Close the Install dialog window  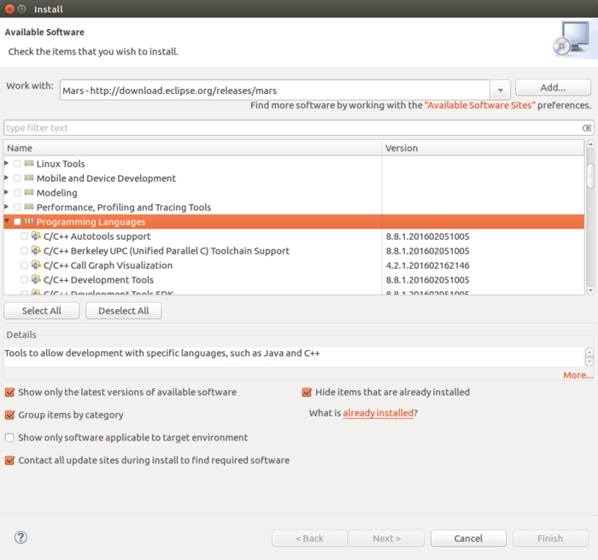coord(9,9)
